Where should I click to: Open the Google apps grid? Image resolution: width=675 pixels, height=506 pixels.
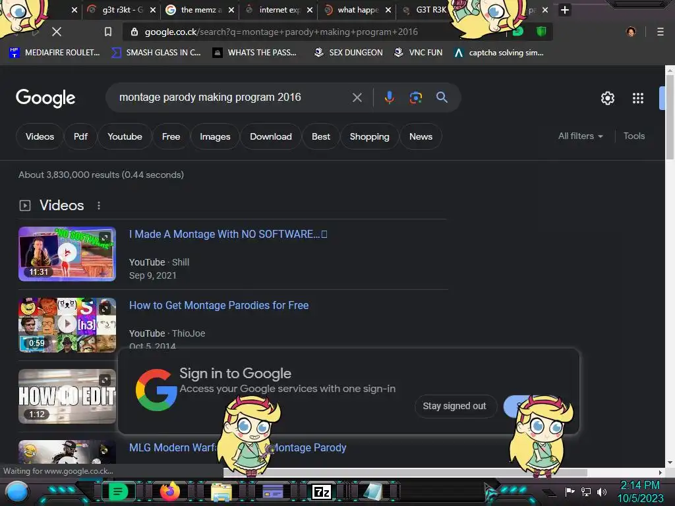pos(638,98)
